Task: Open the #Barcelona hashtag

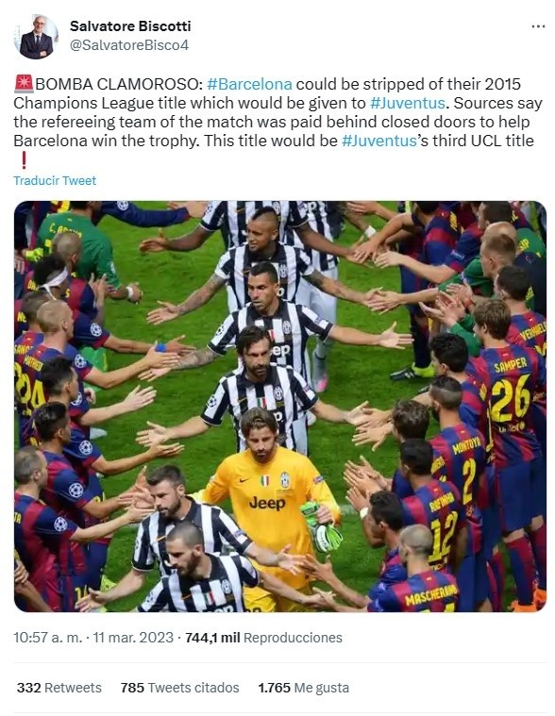Action: (x=249, y=84)
